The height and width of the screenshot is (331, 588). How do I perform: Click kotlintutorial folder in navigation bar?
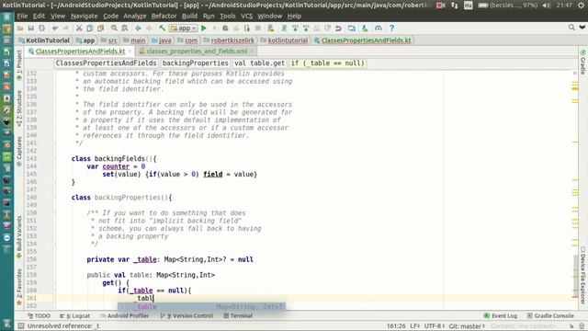284,40
